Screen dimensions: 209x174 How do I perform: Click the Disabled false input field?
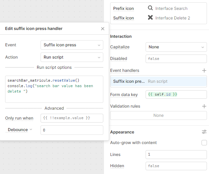pos(176,59)
